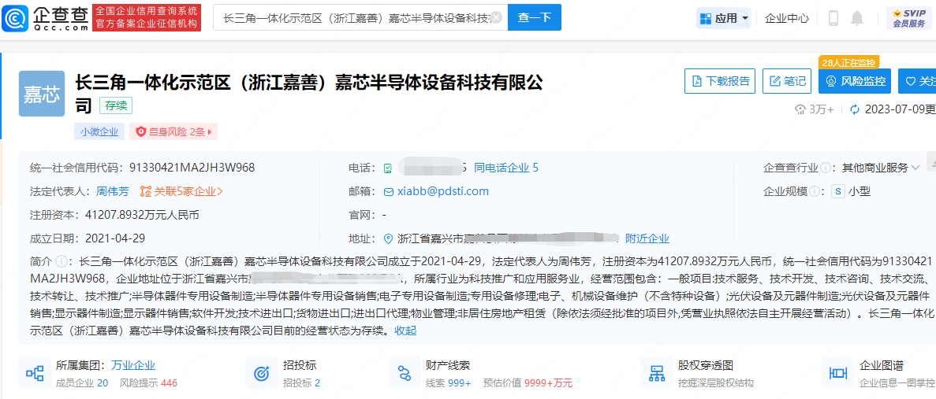936x399 pixels.
Task: Click the 股权穿透图 icon
Action: pyautogui.click(x=657, y=373)
